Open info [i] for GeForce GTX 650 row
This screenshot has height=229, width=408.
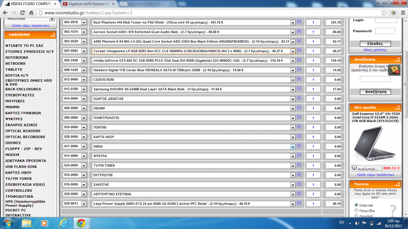click(299, 59)
